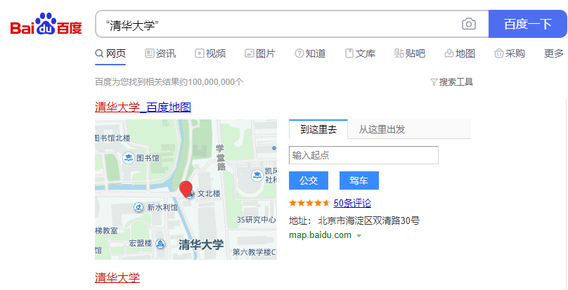568x290 pixels.
Task: Open 搜索工具 filter options
Action: [452, 82]
